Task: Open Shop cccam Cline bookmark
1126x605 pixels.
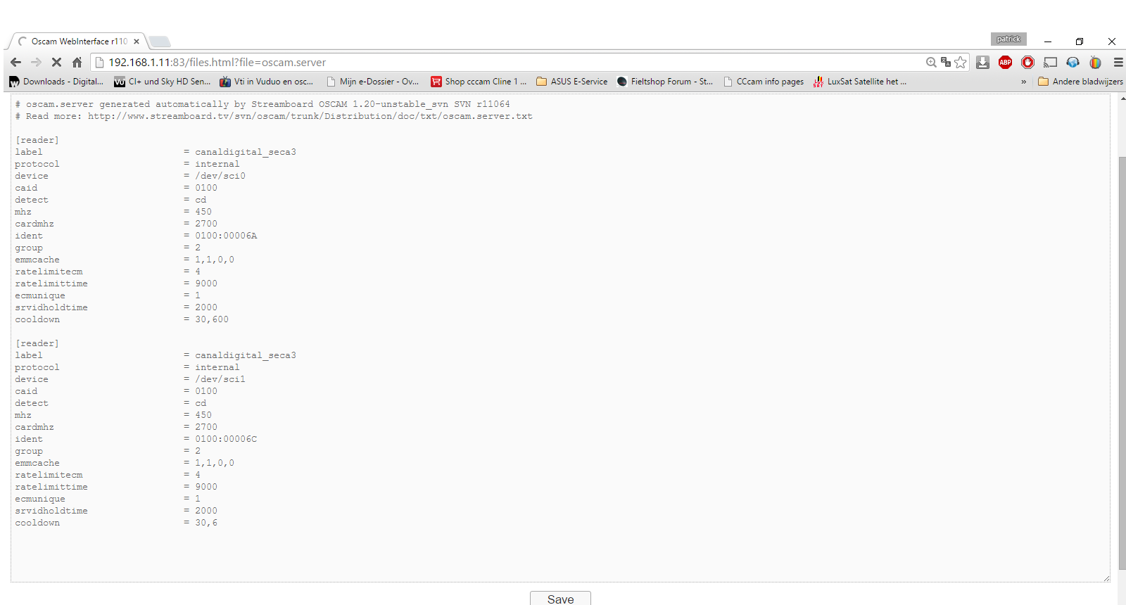Action: point(479,82)
